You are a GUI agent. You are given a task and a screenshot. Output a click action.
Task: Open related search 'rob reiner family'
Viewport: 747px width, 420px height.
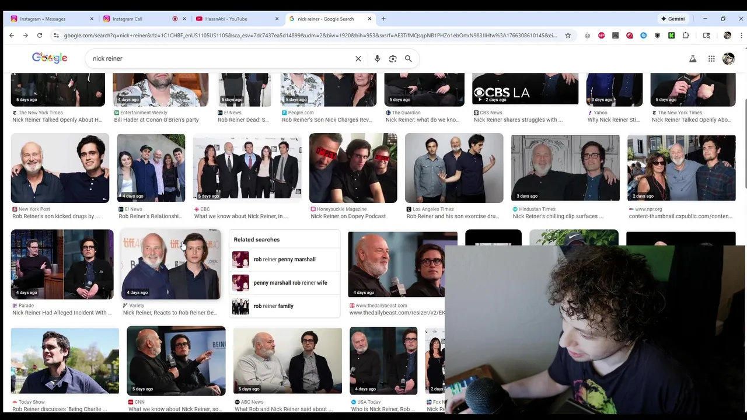tap(285, 306)
